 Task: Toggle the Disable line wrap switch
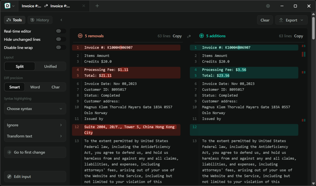[x=61, y=48]
